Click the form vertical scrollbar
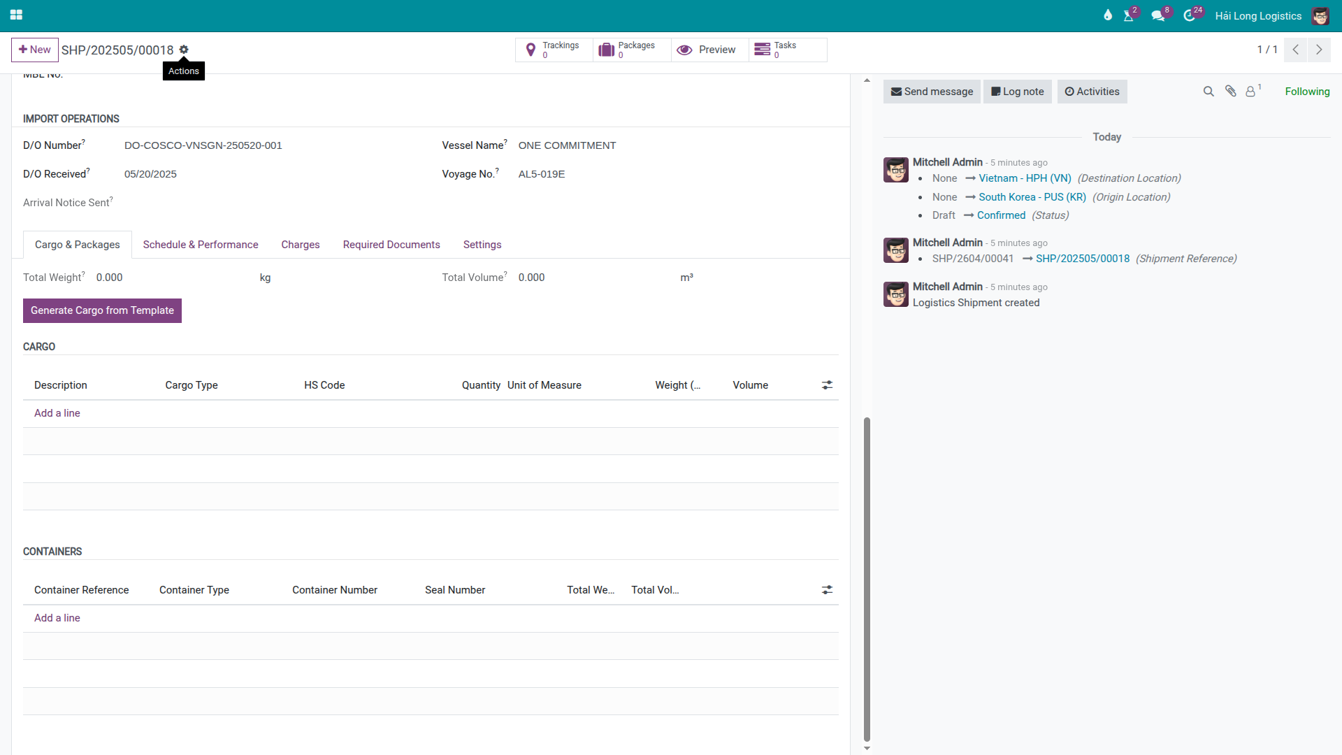Screen dimensions: 1342x755 pos(867,580)
